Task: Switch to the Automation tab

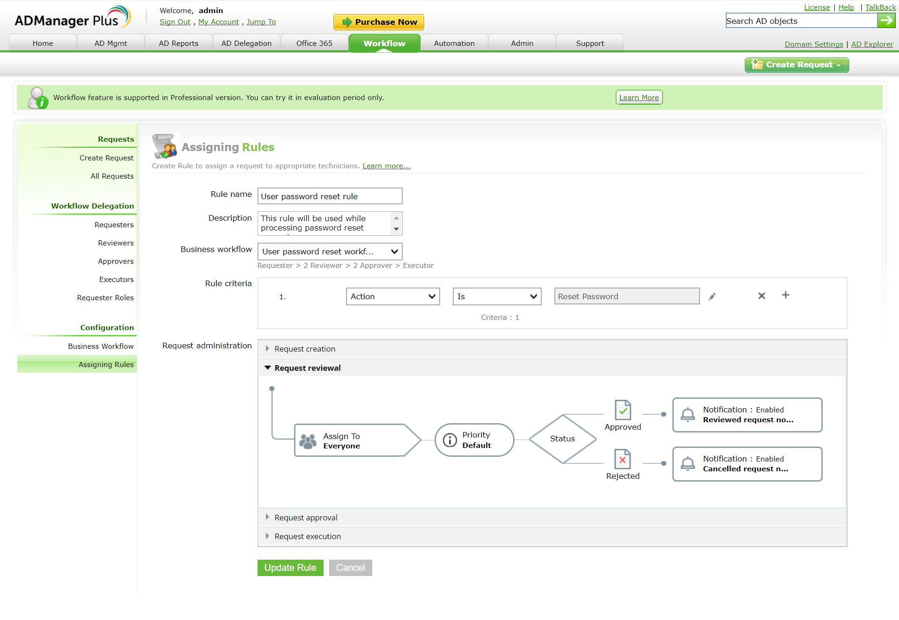Action: [x=454, y=43]
